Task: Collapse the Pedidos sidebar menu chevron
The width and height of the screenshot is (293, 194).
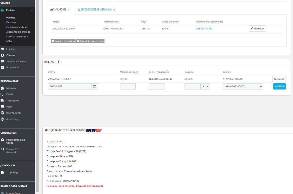Action: coord(32,10)
